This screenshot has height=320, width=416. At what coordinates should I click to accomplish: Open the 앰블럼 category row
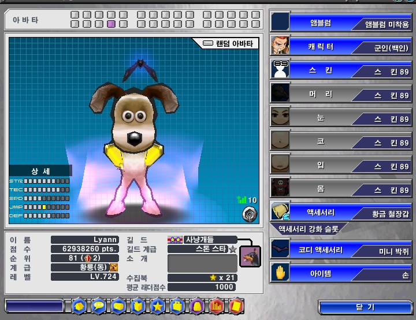coord(341,22)
